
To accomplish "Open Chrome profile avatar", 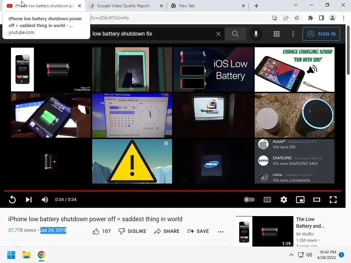I will tap(332, 18).
